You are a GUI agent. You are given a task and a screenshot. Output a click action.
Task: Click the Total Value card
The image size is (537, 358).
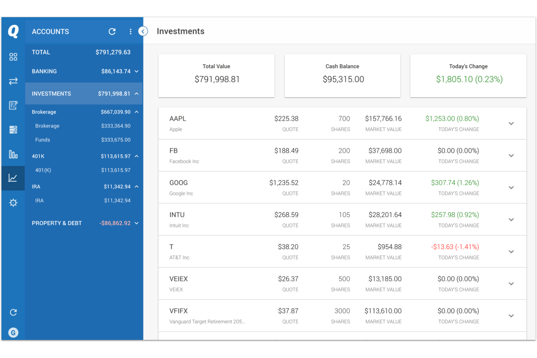coord(216,76)
